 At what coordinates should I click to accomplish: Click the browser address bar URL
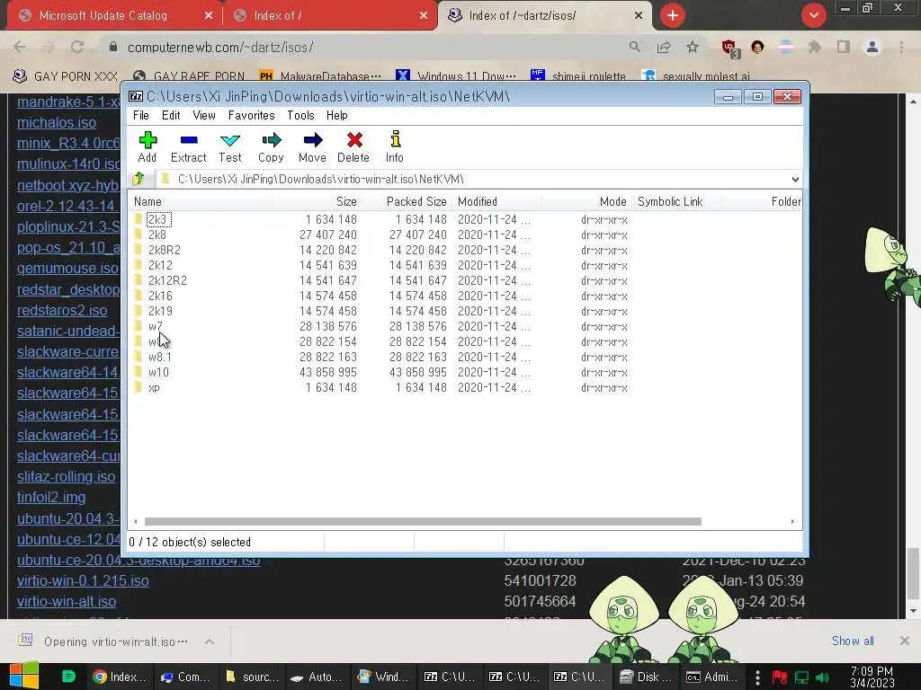point(220,47)
